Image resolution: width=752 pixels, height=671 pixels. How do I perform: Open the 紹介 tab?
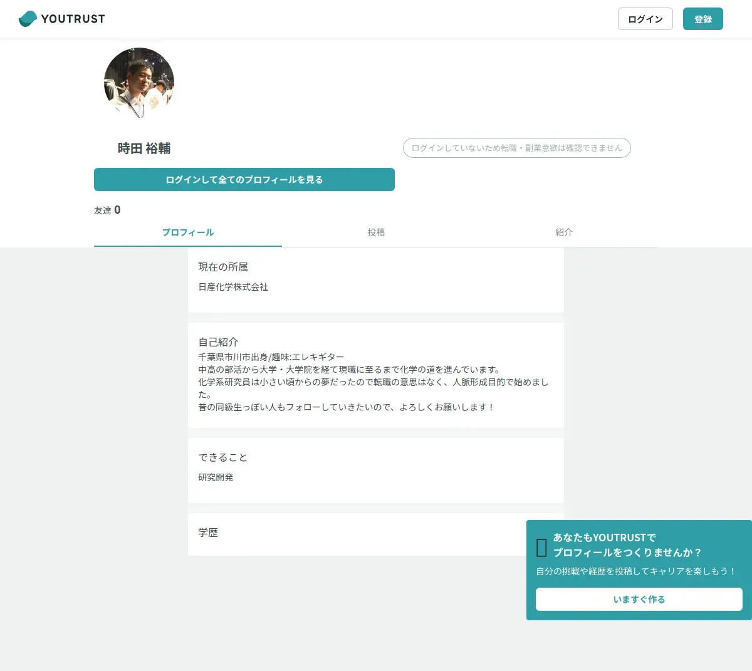click(564, 232)
